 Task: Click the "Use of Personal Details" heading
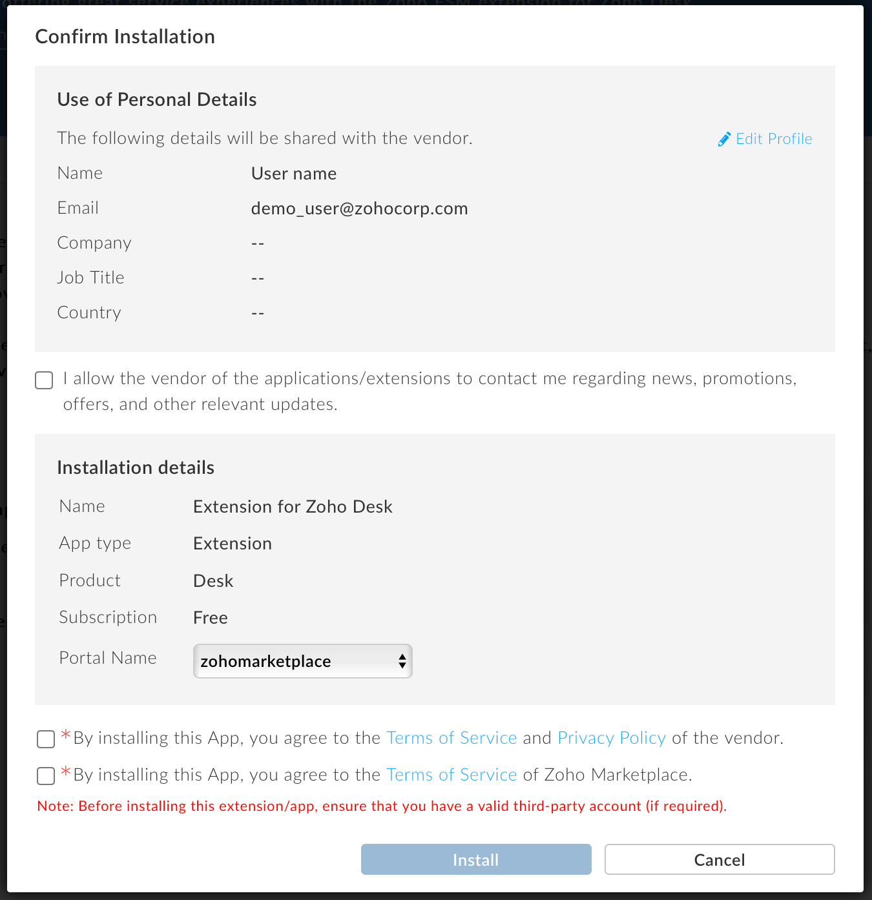pos(157,99)
